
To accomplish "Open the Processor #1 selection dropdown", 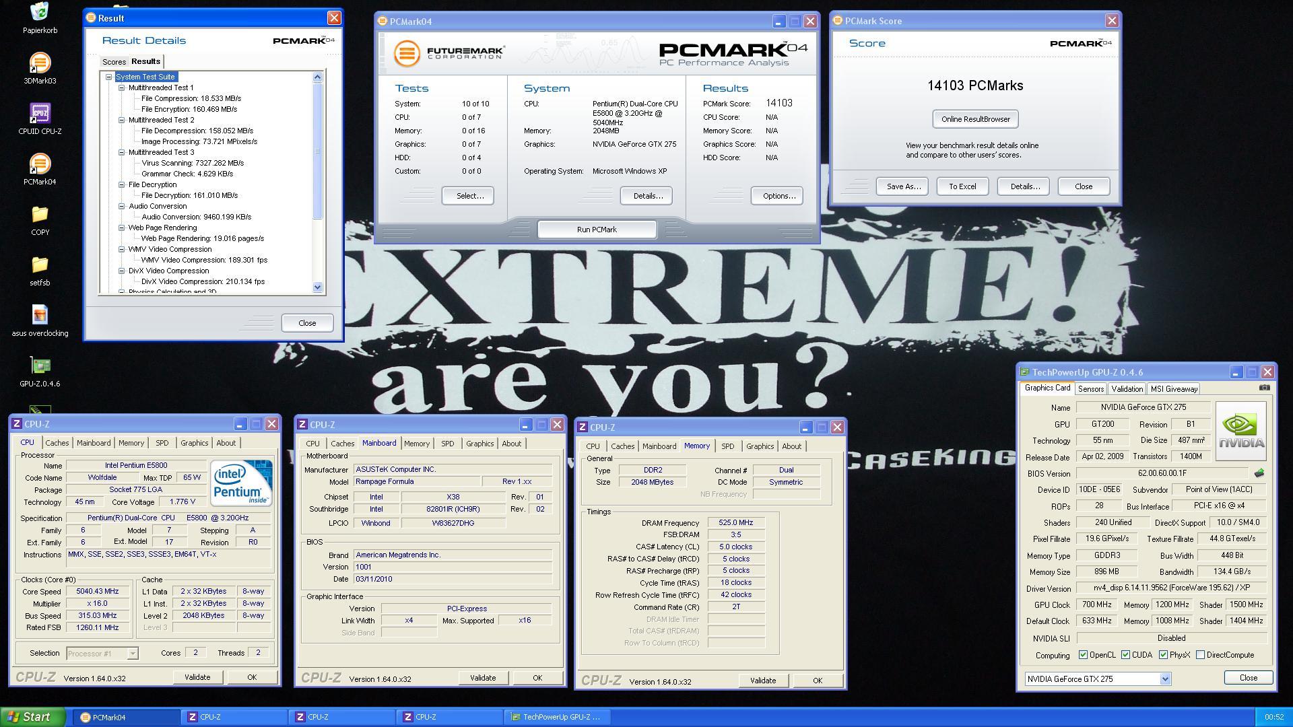I will tap(133, 653).
